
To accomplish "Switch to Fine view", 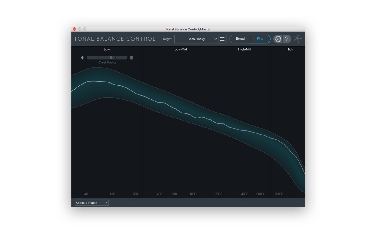I will 260,39.
